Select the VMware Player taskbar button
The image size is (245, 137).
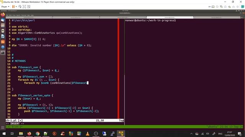tap(121, 134)
